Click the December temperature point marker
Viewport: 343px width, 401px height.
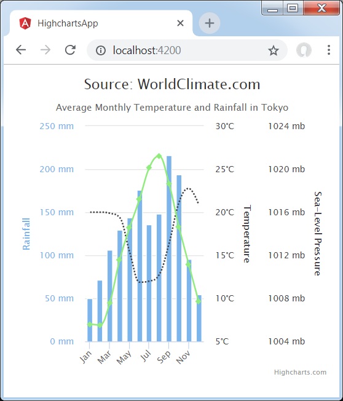199,301
